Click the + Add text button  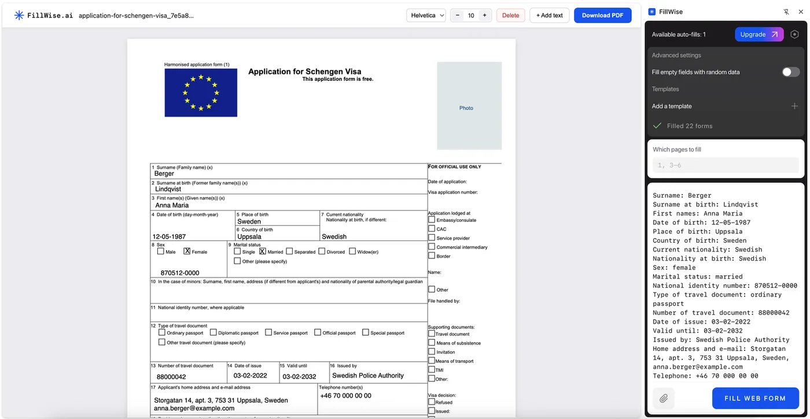tap(550, 16)
